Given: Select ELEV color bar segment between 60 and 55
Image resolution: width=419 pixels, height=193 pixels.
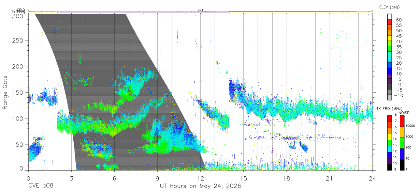Looking at the screenshot, I should [390, 22].
